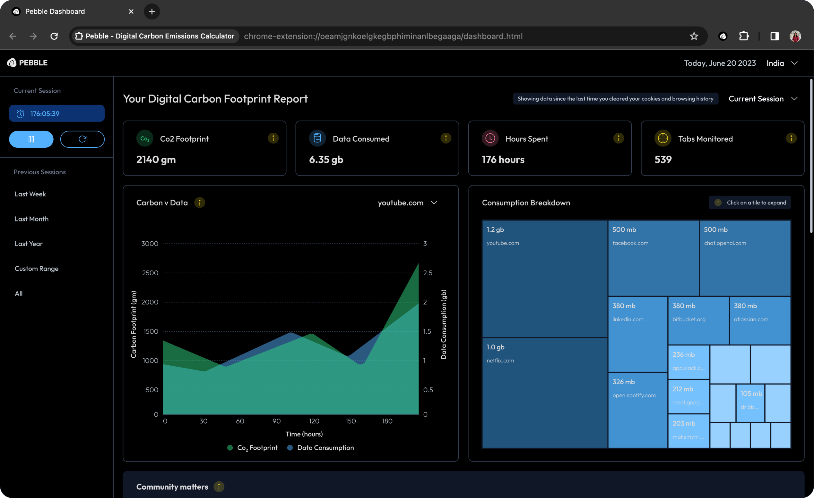This screenshot has height=498, width=814.
Task: Open info for Co2 Footprint card
Action: (273, 138)
